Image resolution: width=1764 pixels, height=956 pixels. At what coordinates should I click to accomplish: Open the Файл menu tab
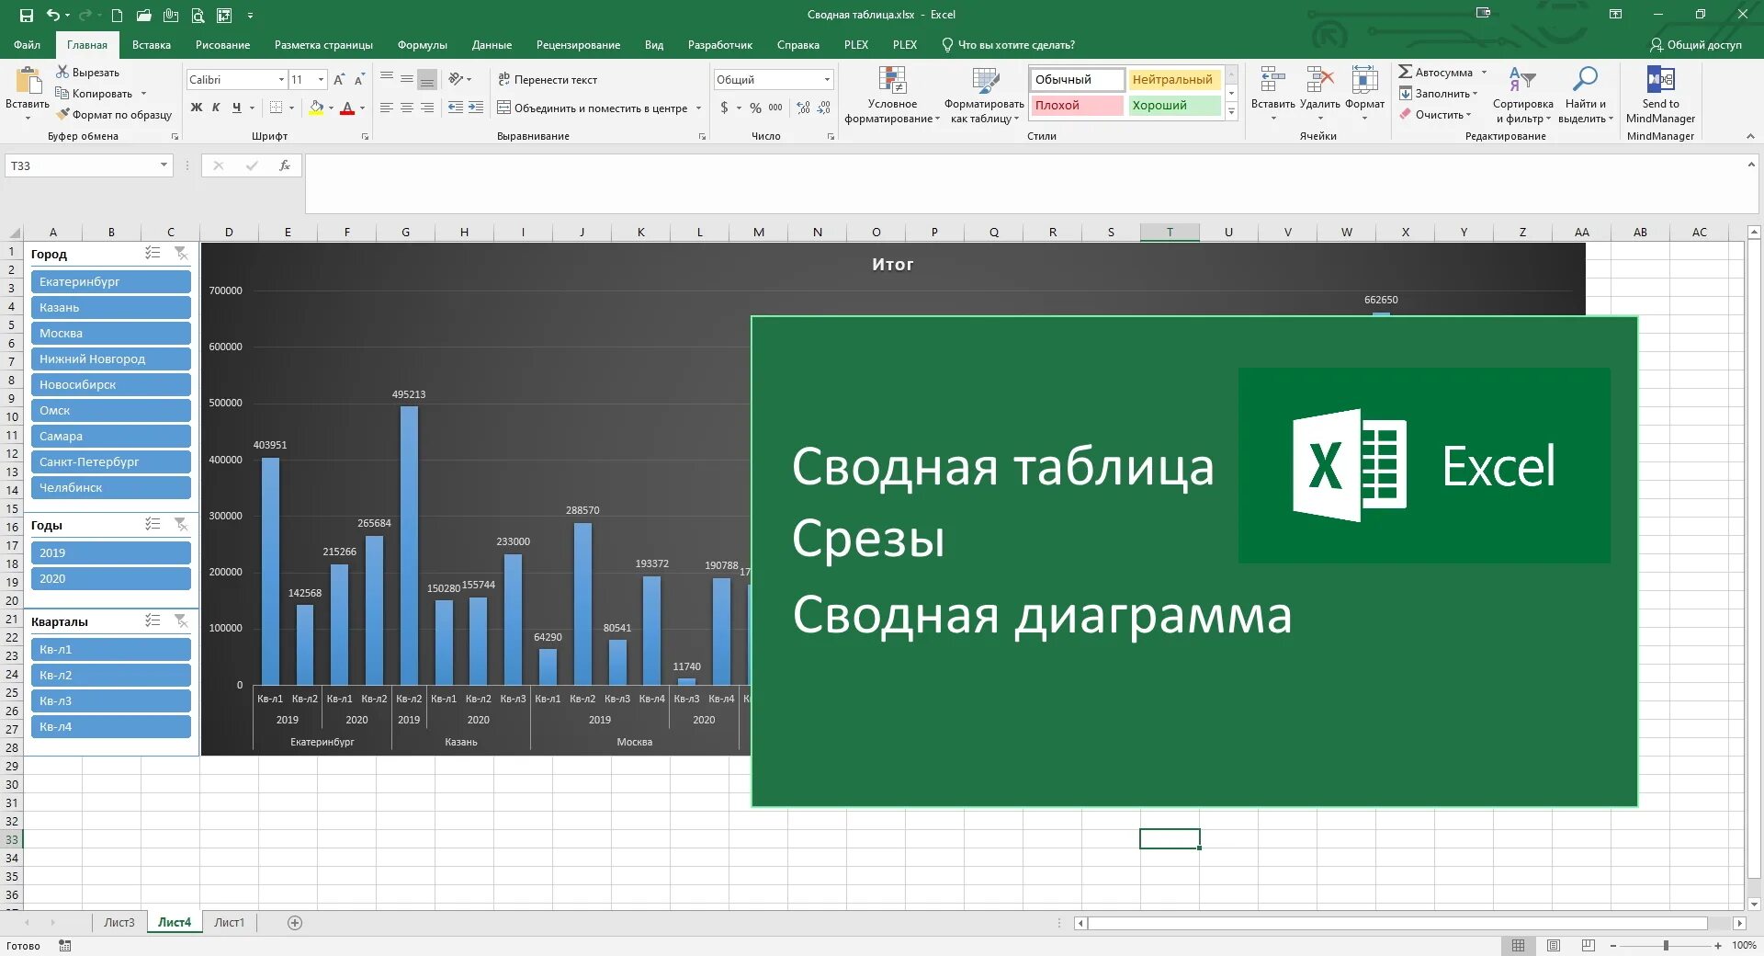pyautogui.click(x=27, y=45)
